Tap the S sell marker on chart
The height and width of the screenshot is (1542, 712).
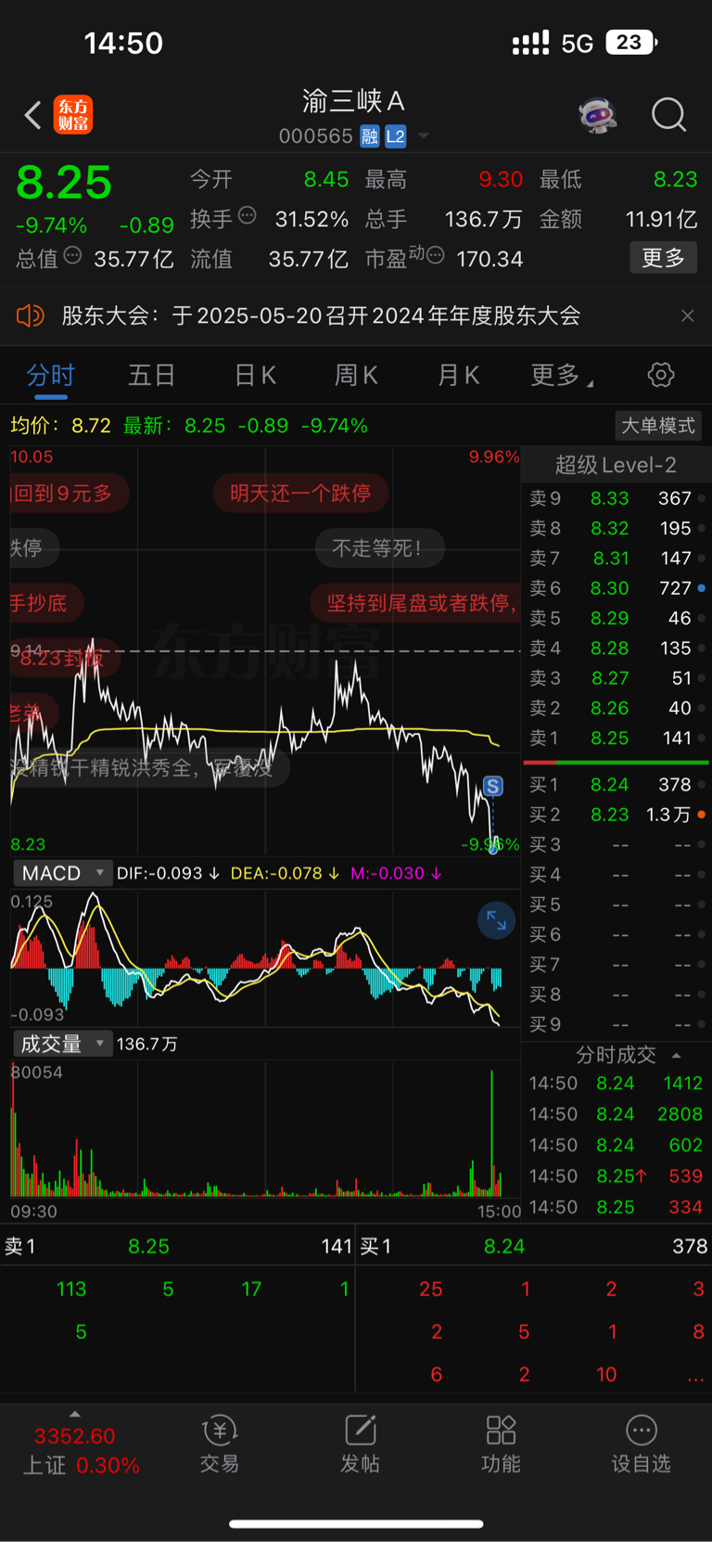[x=493, y=787]
